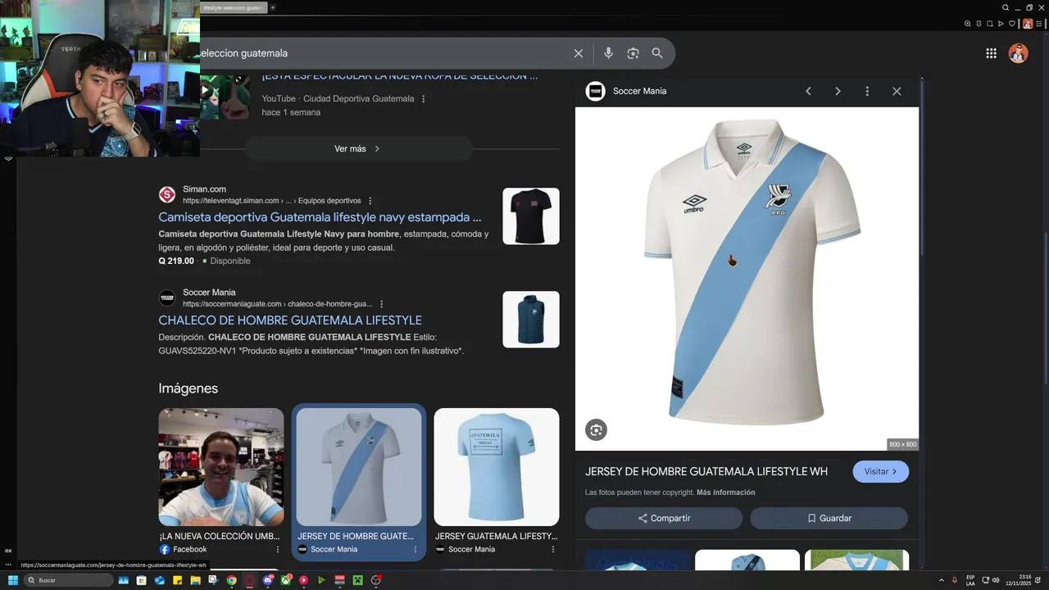The height and width of the screenshot is (590, 1049).
Task: Go to previous image in preview panel
Action: 808,91
